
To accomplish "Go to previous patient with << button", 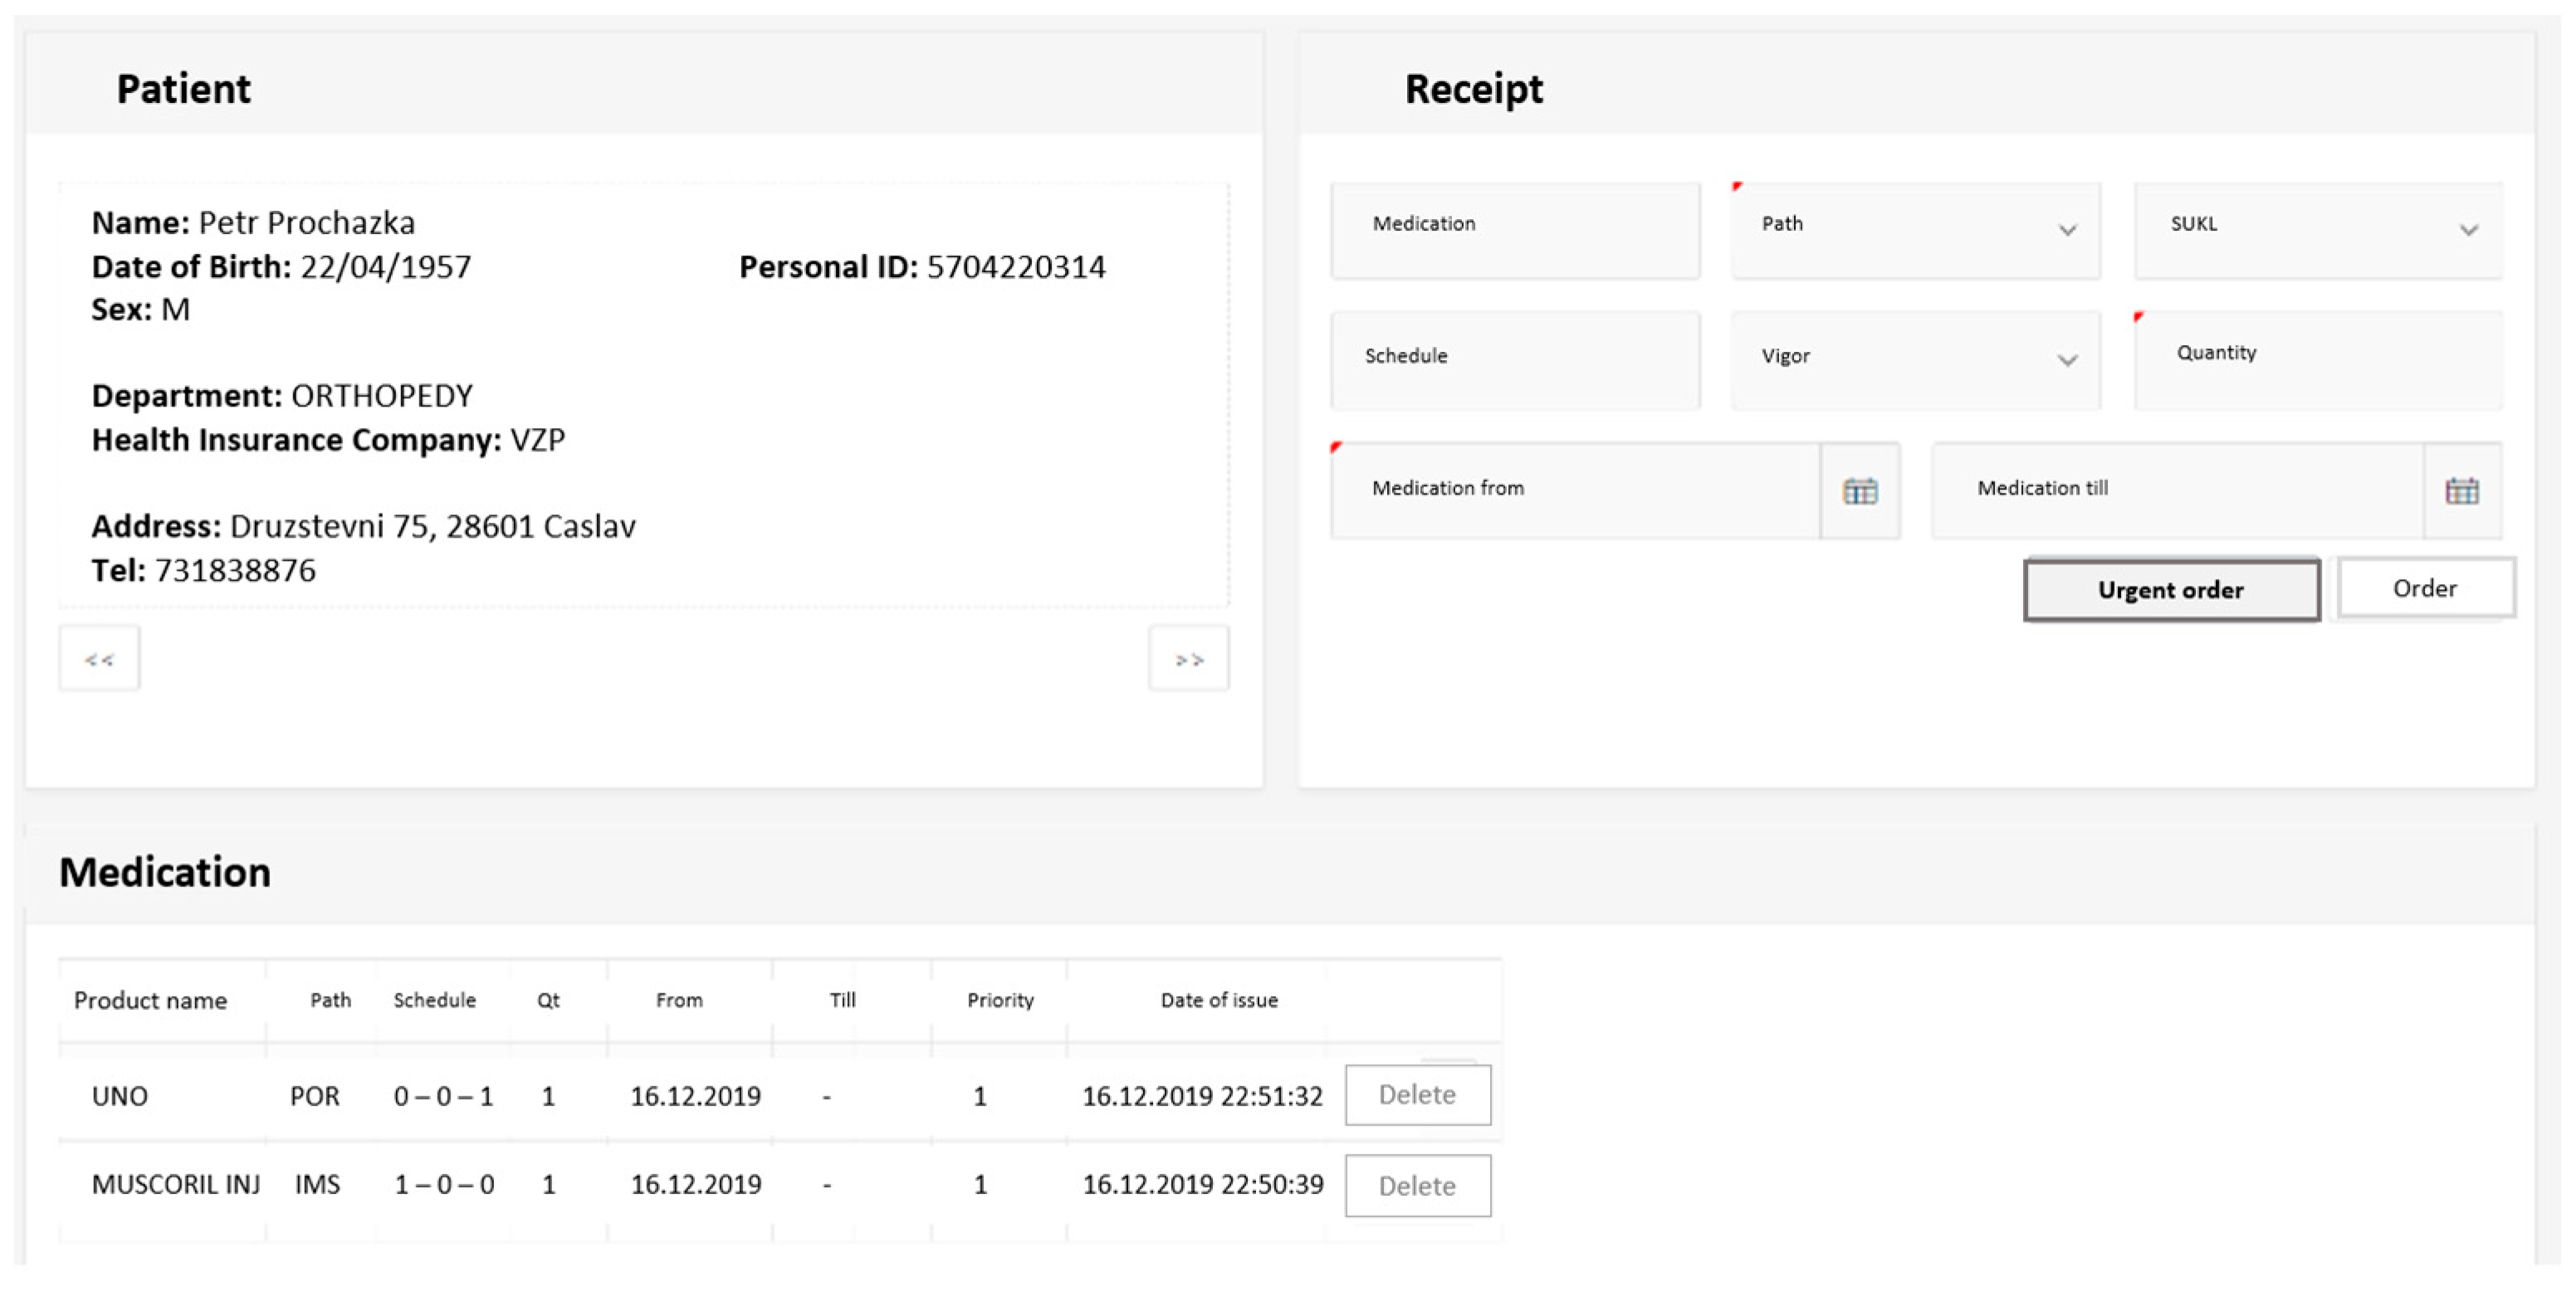I will coord(99,659).
